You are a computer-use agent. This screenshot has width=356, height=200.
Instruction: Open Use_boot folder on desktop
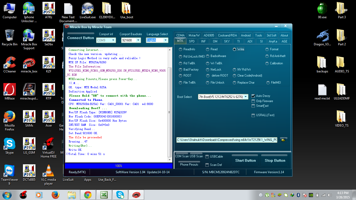[127, 11]
